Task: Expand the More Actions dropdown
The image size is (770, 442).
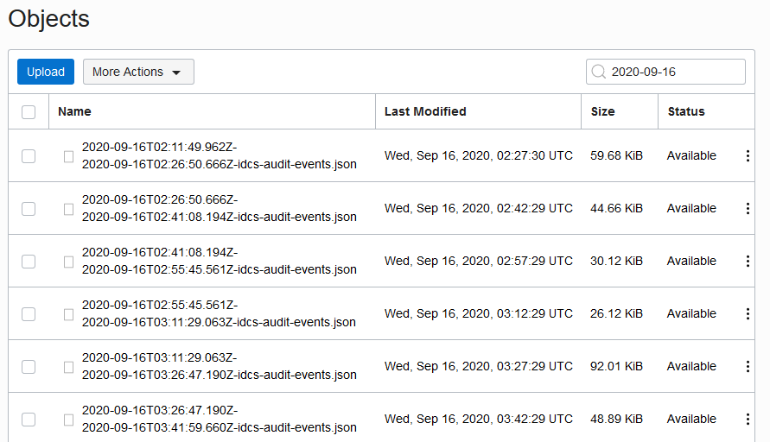Action: pyautogui.click(x=138, y=73)
